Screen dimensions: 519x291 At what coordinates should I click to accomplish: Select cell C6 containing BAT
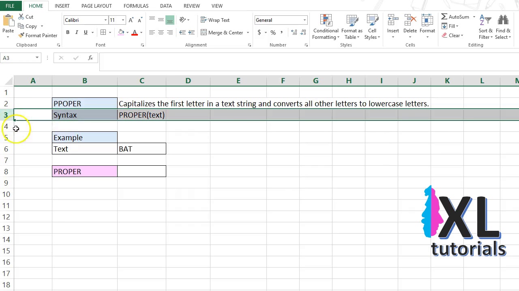click(142, 149)
